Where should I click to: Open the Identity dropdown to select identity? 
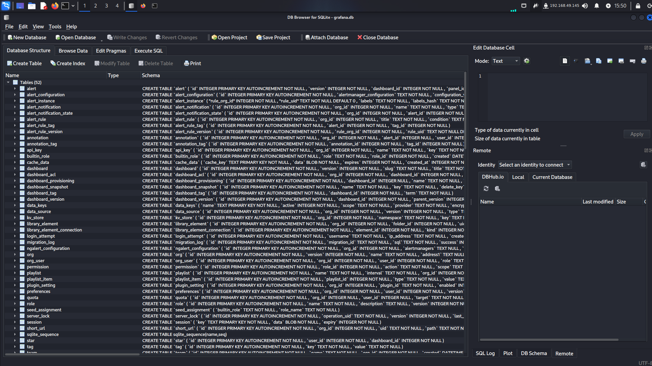535,165
